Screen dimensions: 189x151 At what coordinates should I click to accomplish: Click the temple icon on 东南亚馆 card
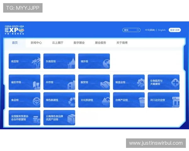pos(72,63)
